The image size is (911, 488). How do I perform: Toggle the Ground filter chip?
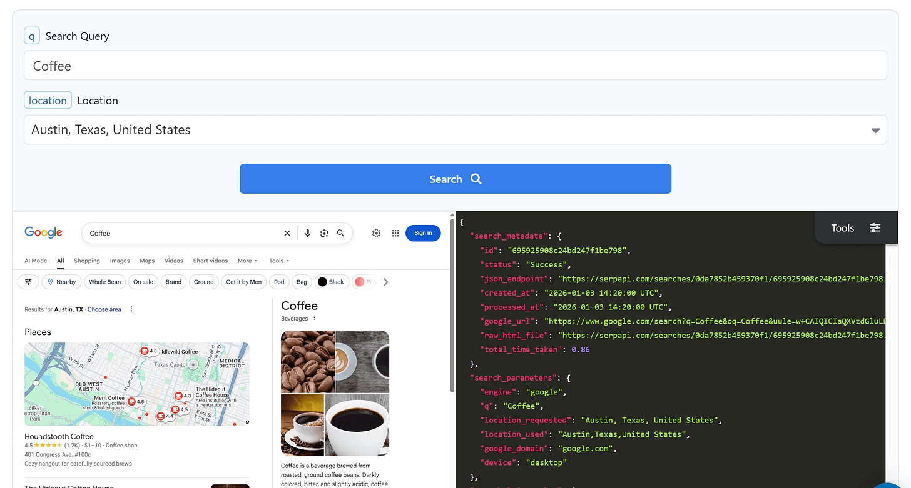(x=204, y=282)
